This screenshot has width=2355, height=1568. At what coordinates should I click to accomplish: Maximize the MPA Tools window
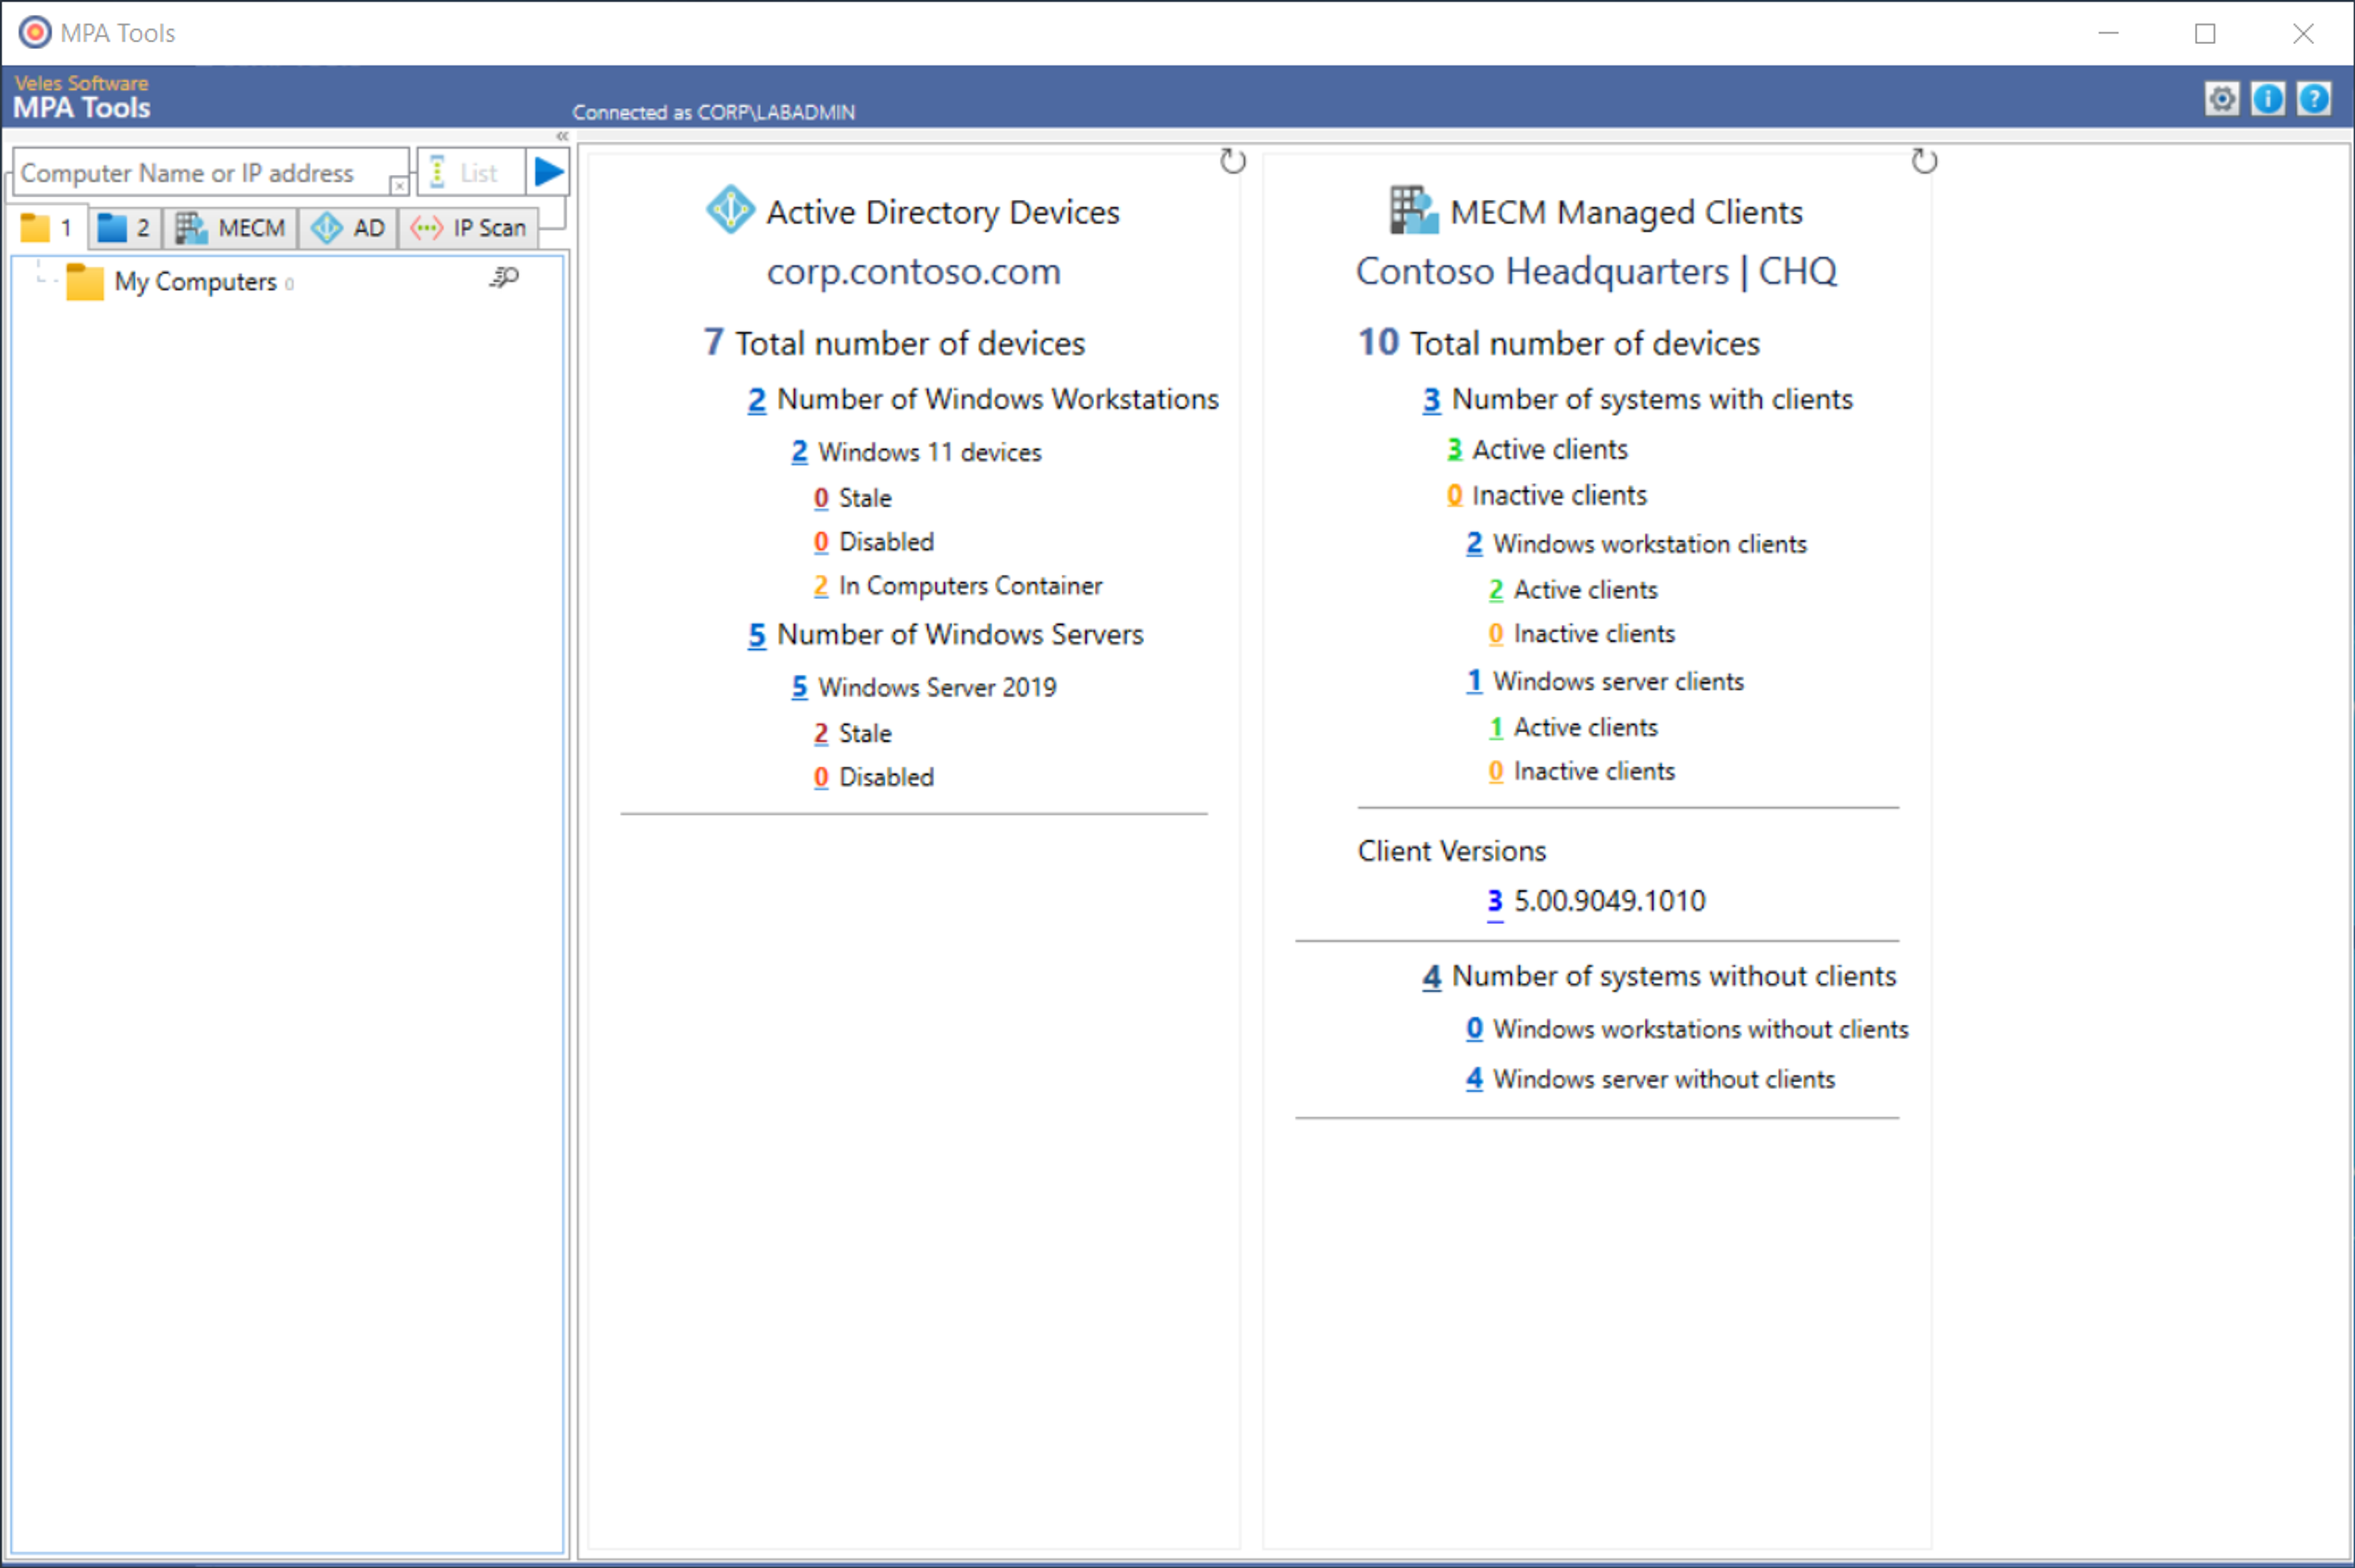point(2205,33)
